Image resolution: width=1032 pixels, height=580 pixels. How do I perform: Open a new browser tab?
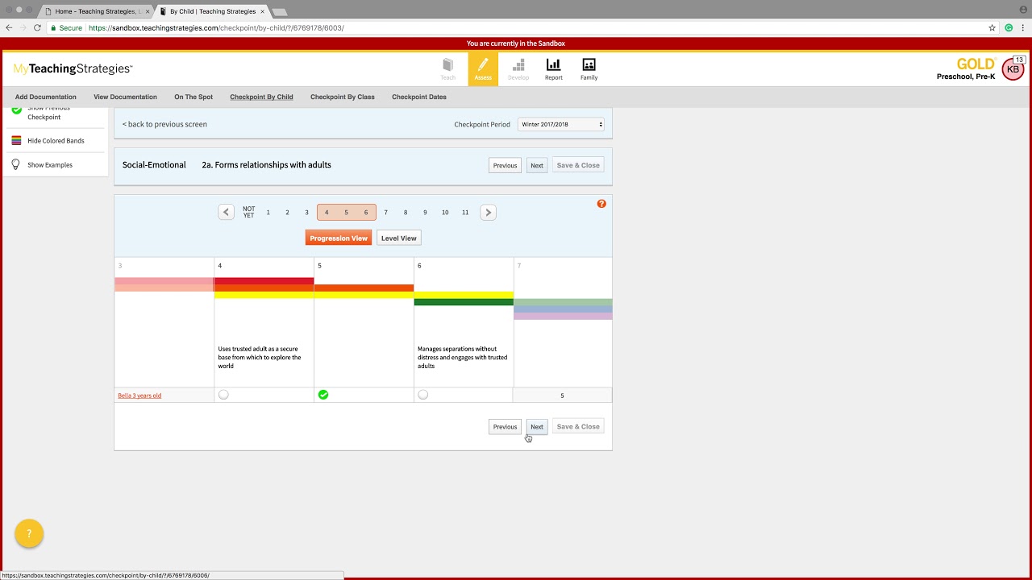[x=280, y=12]
